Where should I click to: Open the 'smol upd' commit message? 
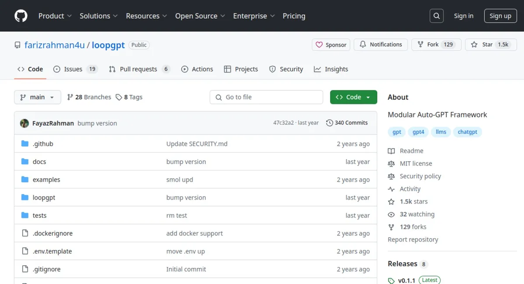pyautogui.click(x=179, y=180)
